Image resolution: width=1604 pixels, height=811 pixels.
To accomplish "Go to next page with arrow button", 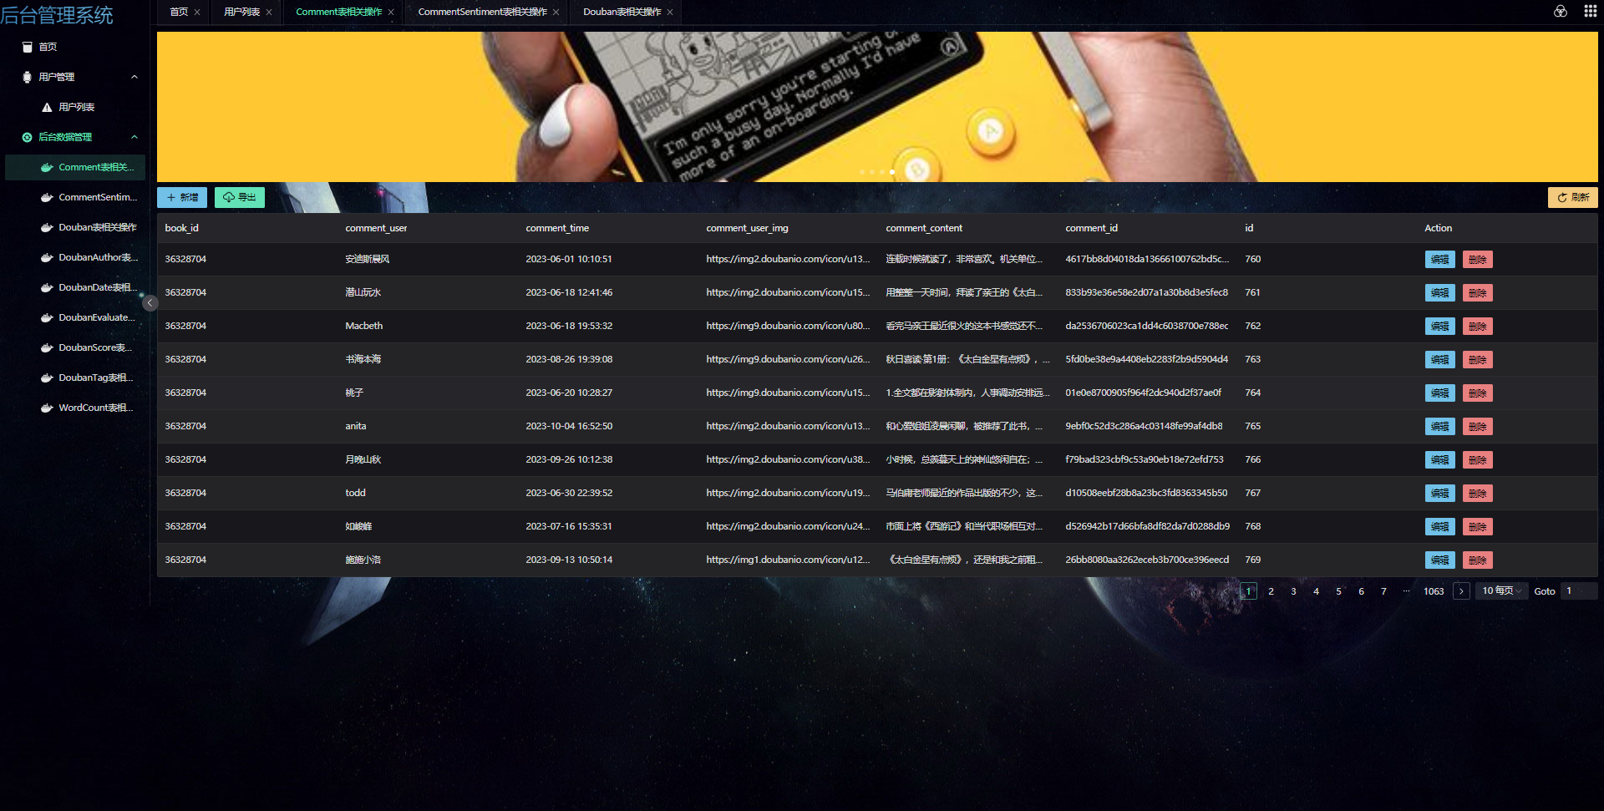I will tap(1461, 591).
